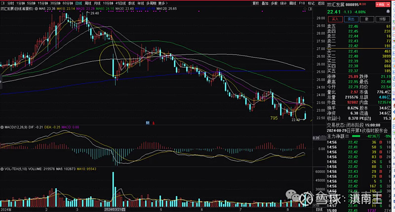Click the 总量 215576 value
Viewport: 395px width, 212px height.
[352, 97]
